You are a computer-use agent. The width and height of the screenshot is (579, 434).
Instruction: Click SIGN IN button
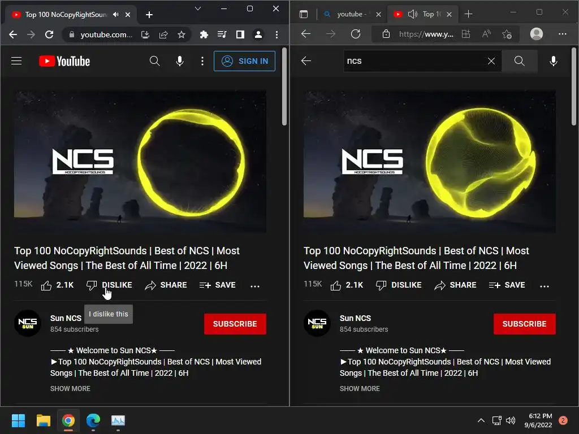click(x=244, y=61)
